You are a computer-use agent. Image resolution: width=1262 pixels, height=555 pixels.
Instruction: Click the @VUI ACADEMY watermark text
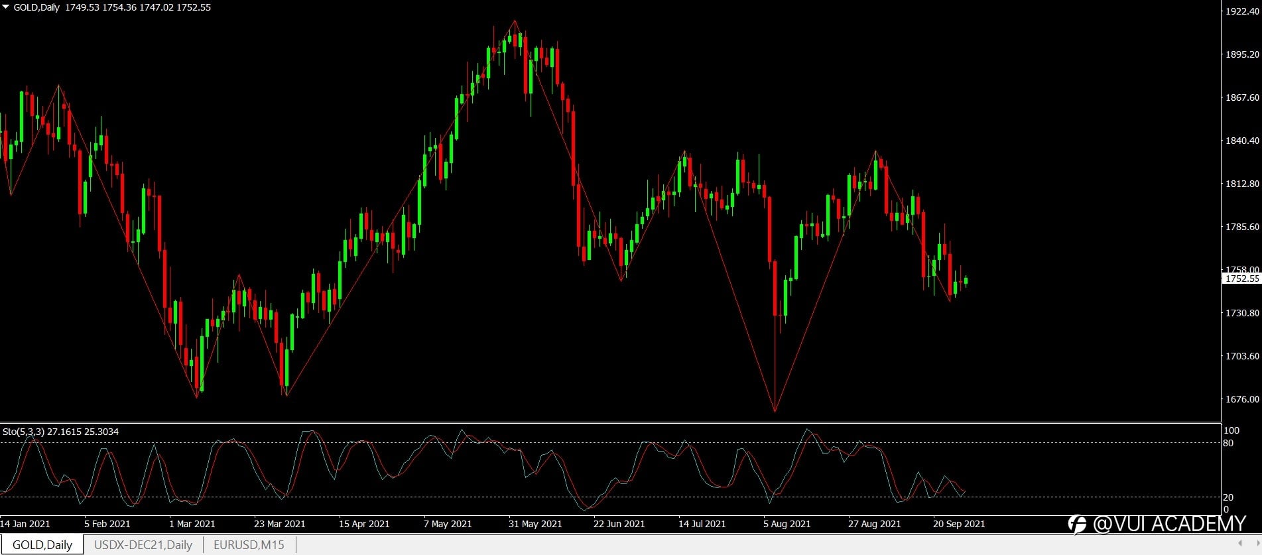tap(1170, 524)
